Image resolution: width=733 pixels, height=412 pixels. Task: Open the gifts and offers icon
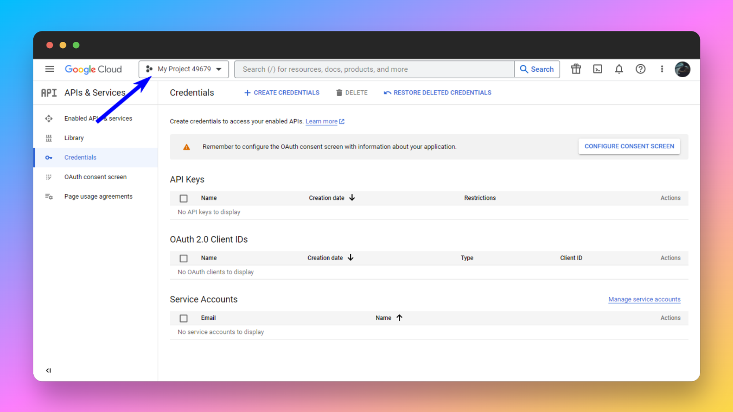pyautogui.click(x=576, y=69)
